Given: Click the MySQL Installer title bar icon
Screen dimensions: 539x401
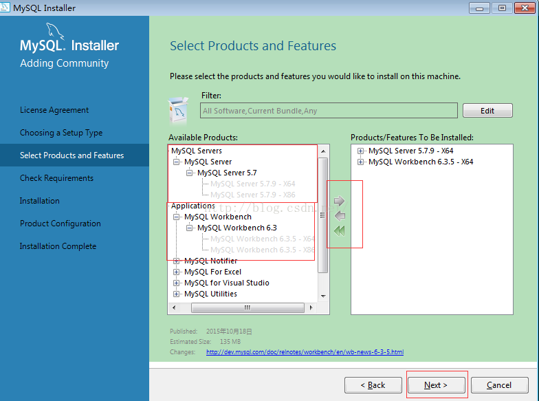Looking at the screenshot, I should [5, 7].
